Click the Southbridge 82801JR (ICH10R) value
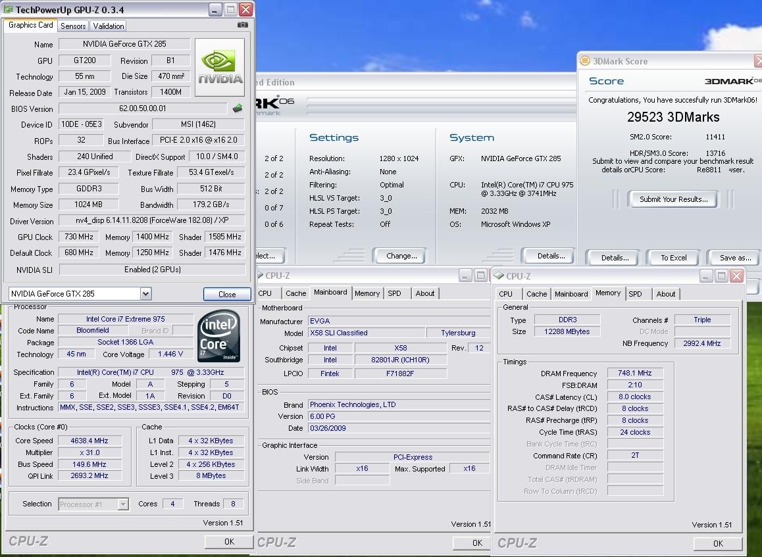762x557 pixels. [x=401, y=360]
